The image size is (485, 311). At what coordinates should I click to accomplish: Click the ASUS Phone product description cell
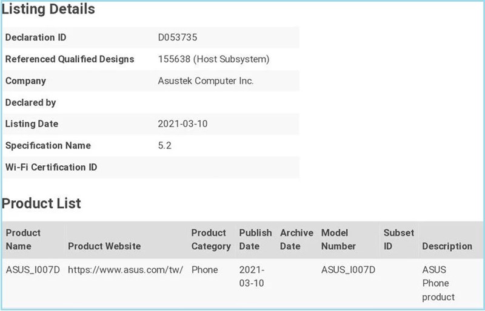tap(438, 283)
